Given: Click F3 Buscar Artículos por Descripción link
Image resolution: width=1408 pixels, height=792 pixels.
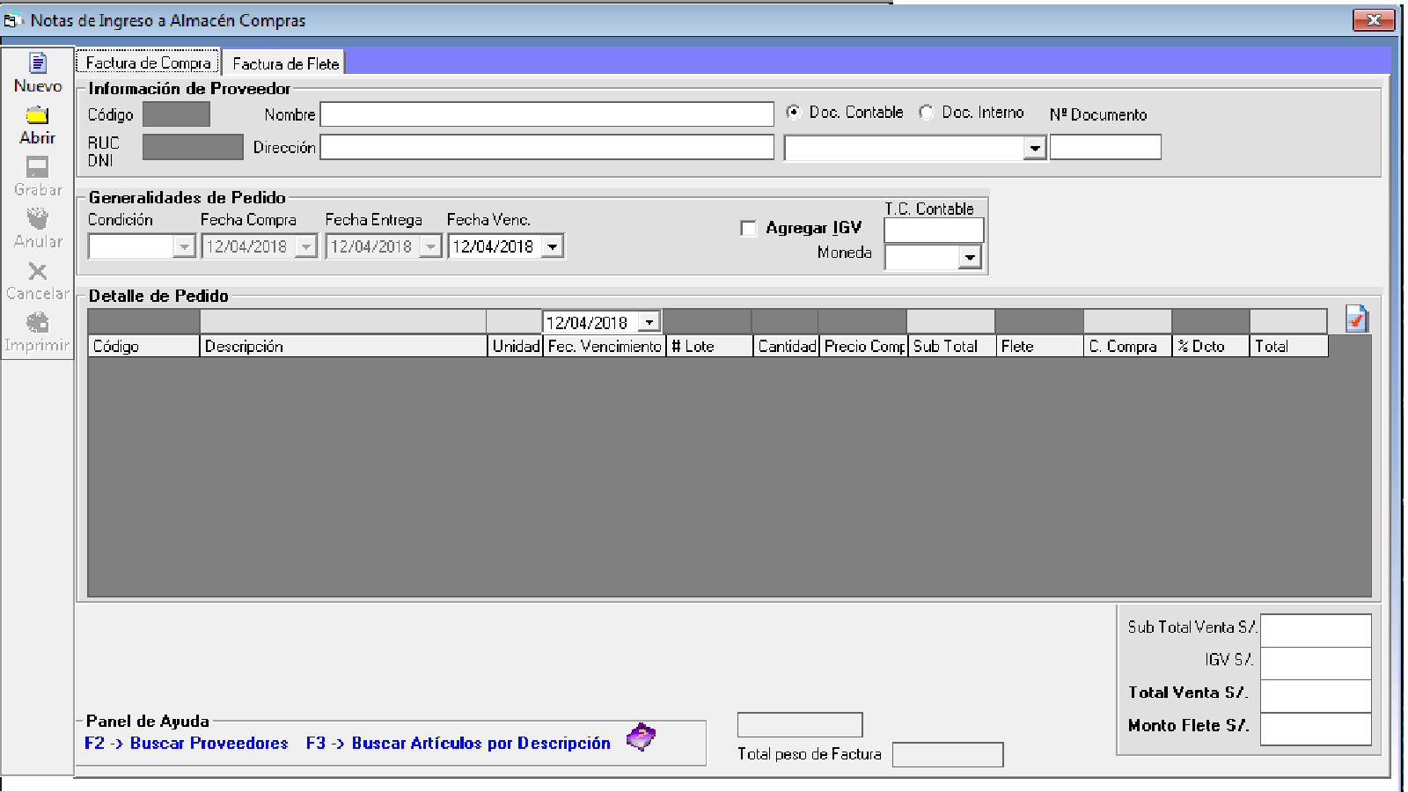Looking at the screenshot, I should coord(458,744).
